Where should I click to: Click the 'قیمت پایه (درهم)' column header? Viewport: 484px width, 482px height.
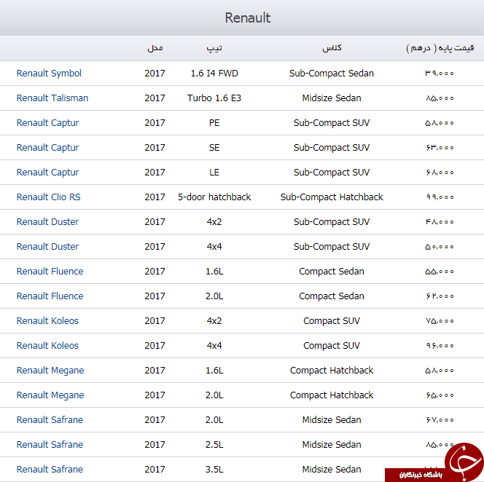tap(440, 48)
